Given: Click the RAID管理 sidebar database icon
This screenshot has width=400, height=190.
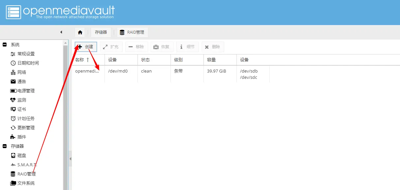Looking at the screenshot, I should coord(13,174).
